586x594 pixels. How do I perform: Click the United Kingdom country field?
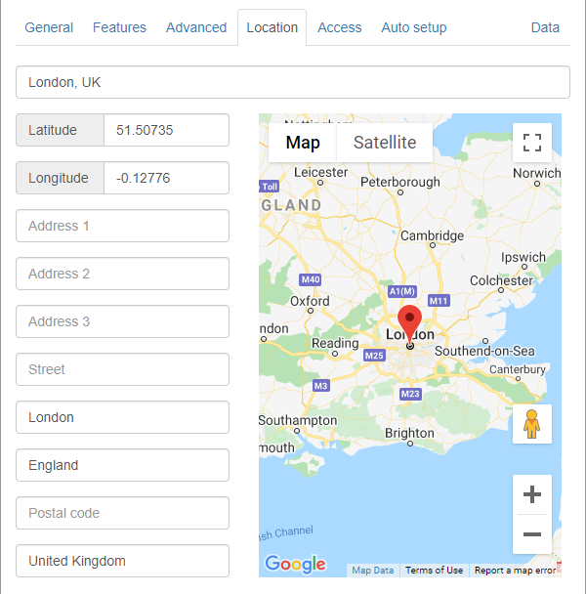click(x=122, y=561)
